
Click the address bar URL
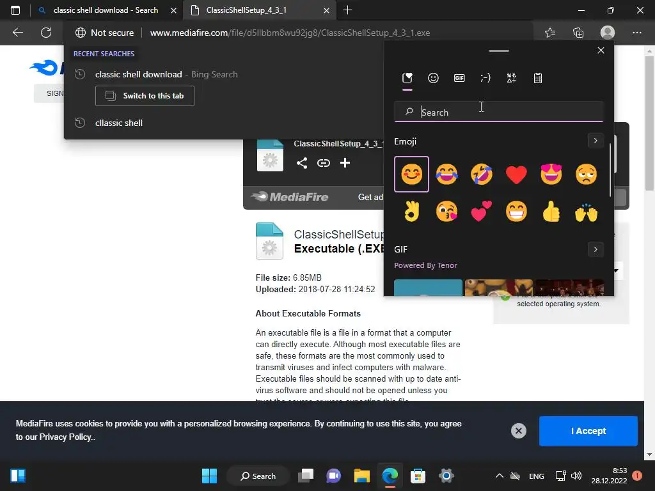[x=290, y=33]
